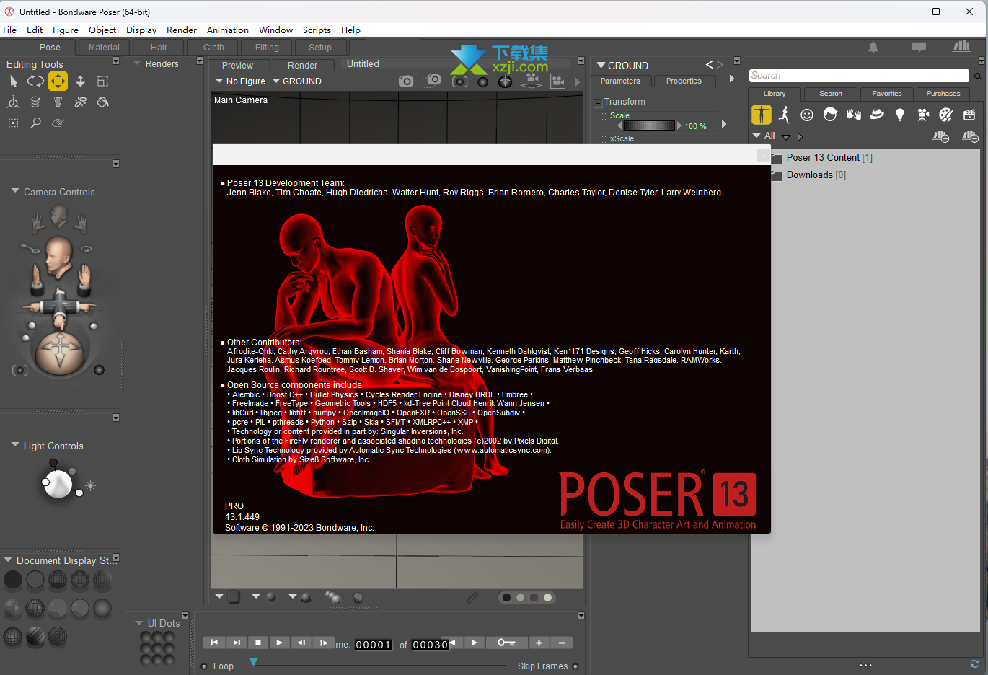Switch to the Render viewport tab
Screen dimensions: 988x675
[x=302, y=65]
